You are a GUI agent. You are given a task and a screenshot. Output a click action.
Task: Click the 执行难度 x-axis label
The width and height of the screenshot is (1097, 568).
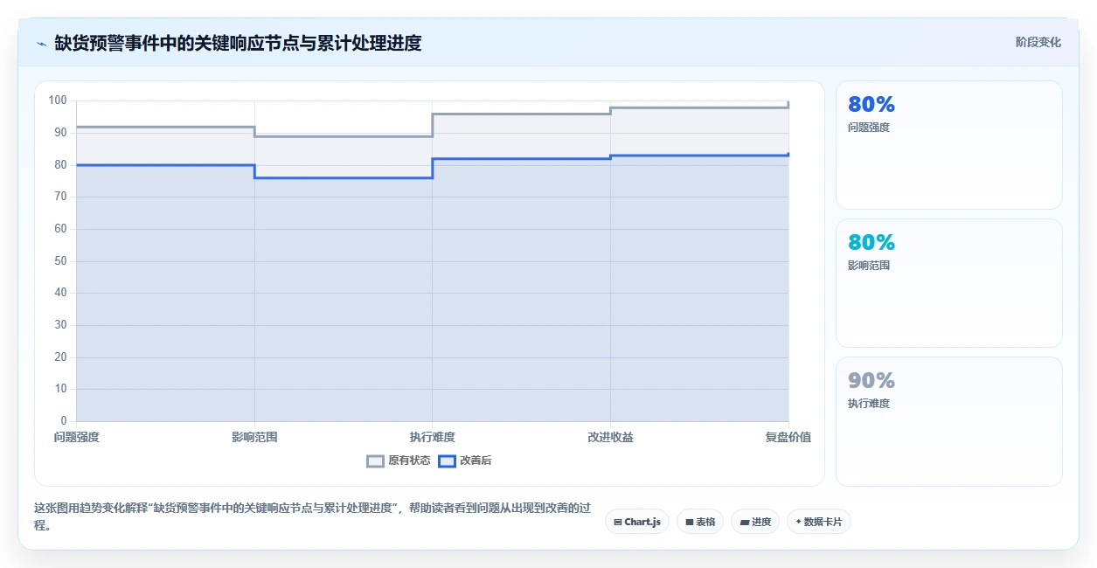433,437
